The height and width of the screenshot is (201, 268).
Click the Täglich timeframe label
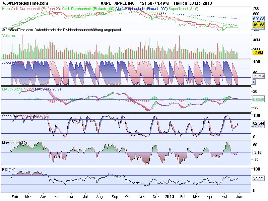180,3
